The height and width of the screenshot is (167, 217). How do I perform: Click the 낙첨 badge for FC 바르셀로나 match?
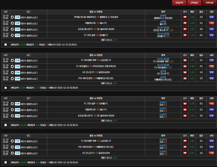pos(212,66)
